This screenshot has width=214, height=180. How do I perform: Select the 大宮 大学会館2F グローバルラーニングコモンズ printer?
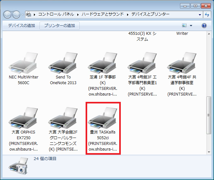coord(63,120)
